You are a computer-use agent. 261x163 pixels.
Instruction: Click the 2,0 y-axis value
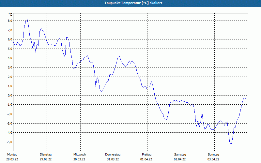click(10, 77)
